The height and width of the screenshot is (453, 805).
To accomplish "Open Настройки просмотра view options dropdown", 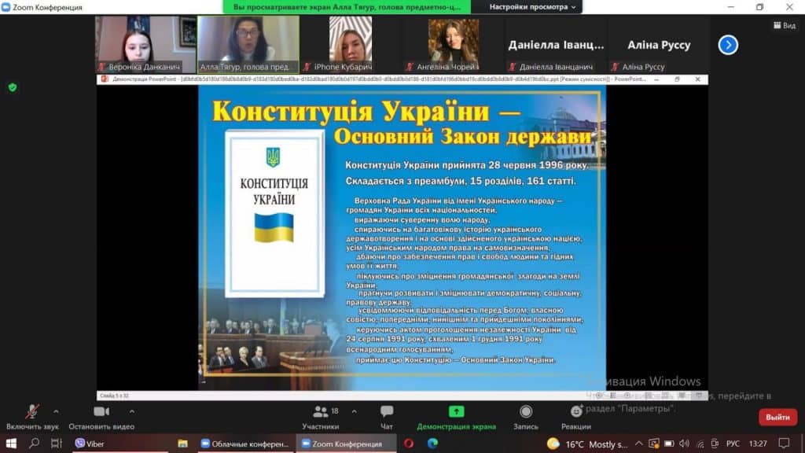I will [x=533, y=7].
